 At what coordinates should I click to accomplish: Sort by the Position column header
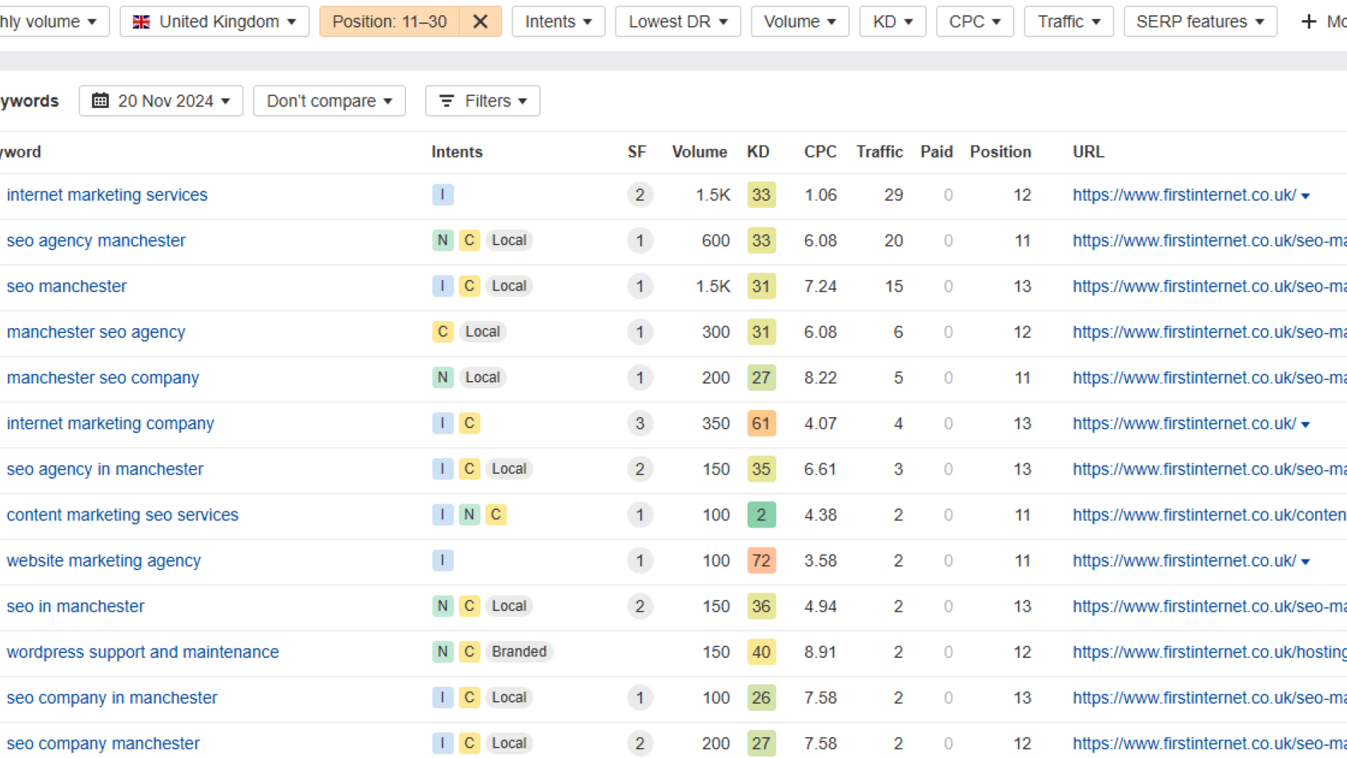[1000, 152]
